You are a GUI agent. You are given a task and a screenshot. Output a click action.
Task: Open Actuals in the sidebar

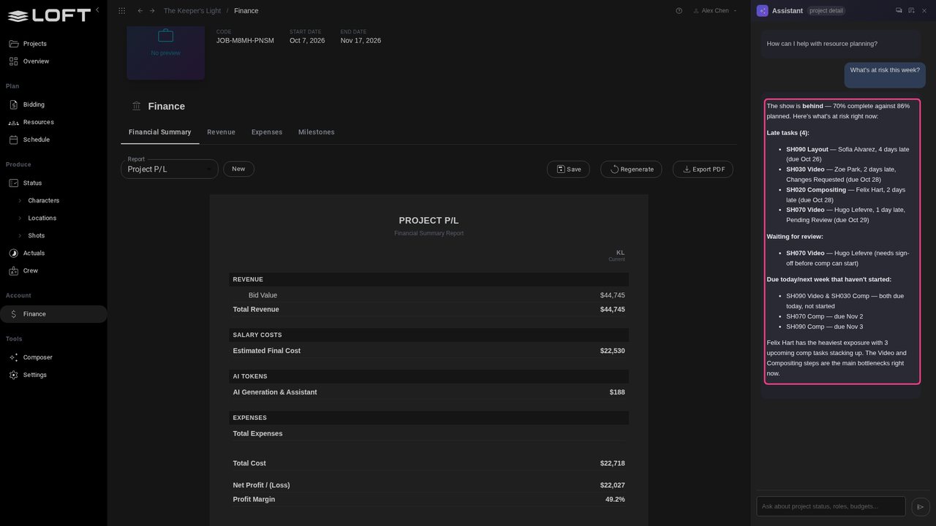click(53, 253)
